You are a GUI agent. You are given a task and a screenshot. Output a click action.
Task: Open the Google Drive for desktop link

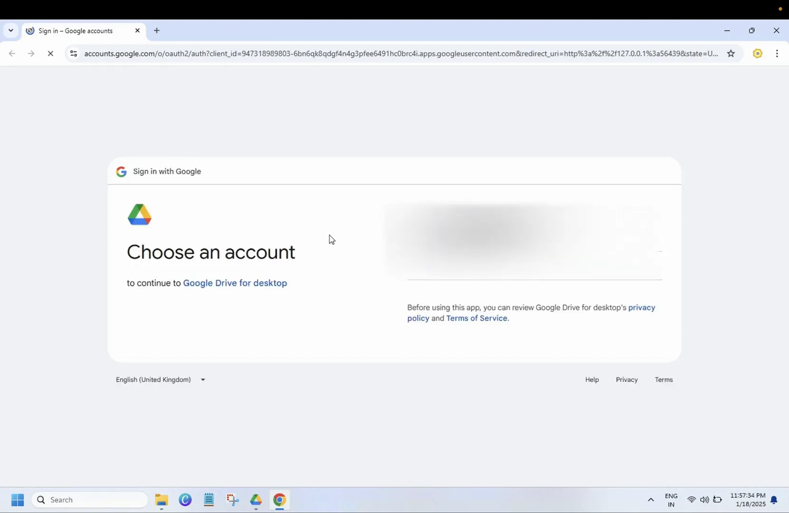235,283
